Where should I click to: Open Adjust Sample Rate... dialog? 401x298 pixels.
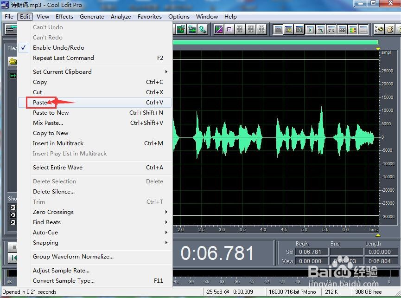(95, 270)
